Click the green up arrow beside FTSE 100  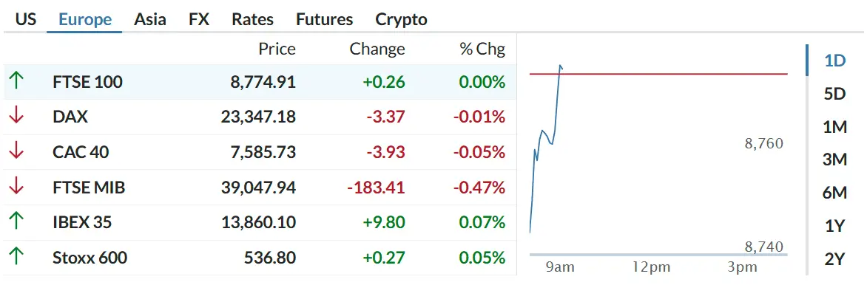(x=16, y=82)
